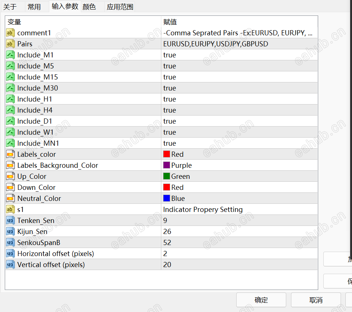Open the 常用 tab
The width and height of the screenshot is (352, 312).
(36, 6)
